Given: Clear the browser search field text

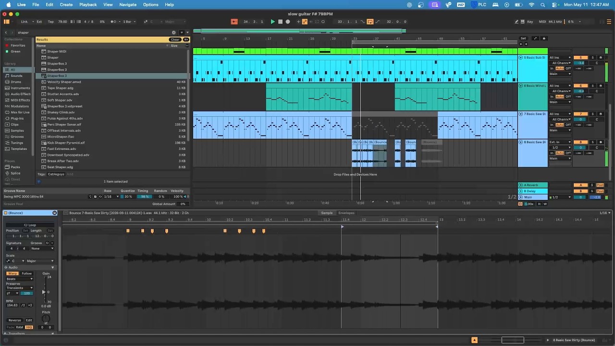Looking at the screenshot, I should click(174, 33).
